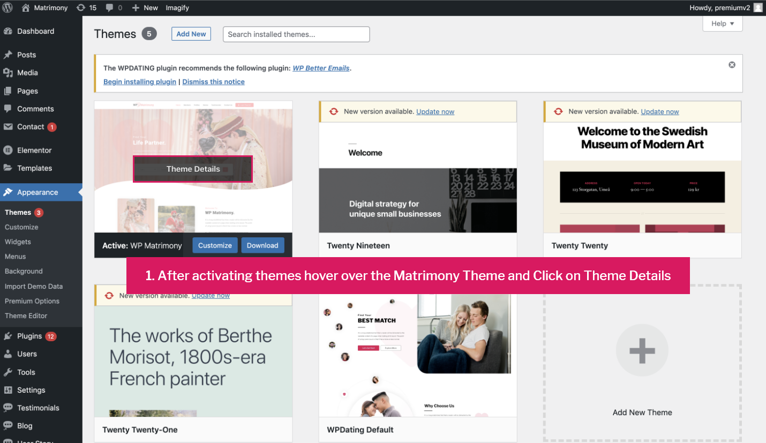The image size is (766, 443).
Task: Click the plus icon to add new theme
Action: tap(642, 350)
